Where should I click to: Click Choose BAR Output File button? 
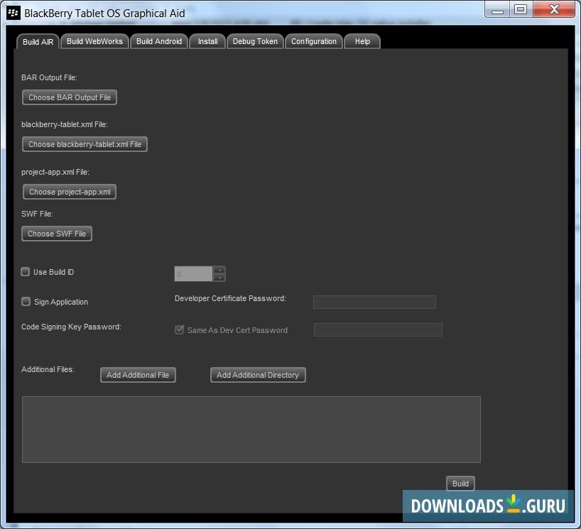click(x=70, y=97)
